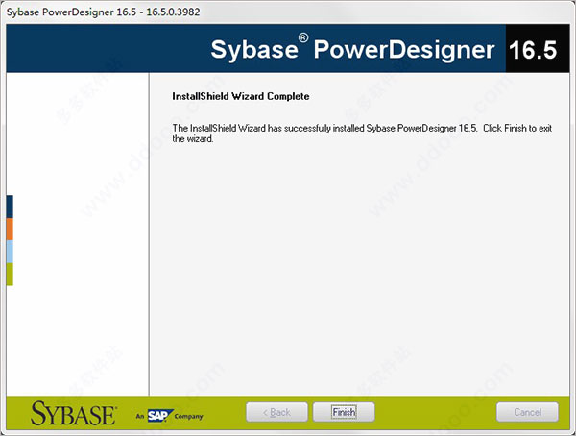Click the disabled Cancel button
Screen dimensions: 576x436
[x=527, y=412]
